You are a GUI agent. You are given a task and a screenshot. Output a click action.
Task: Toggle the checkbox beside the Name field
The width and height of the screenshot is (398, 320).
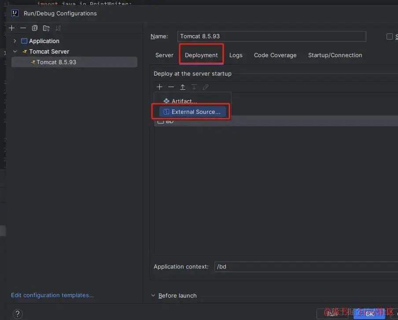coord(389,36)
